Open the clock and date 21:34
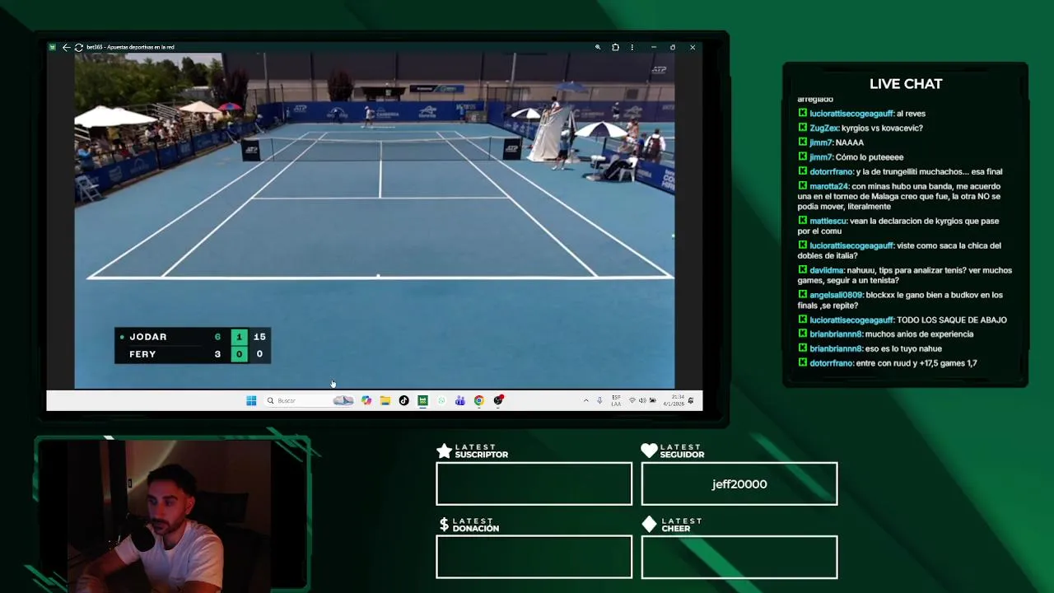The width and height of the screenshot is (1054, 593). pos(675,400)
